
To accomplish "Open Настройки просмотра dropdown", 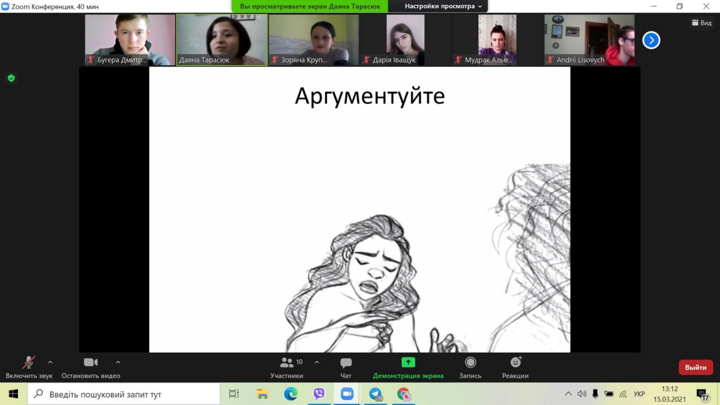I will [443, 6].
